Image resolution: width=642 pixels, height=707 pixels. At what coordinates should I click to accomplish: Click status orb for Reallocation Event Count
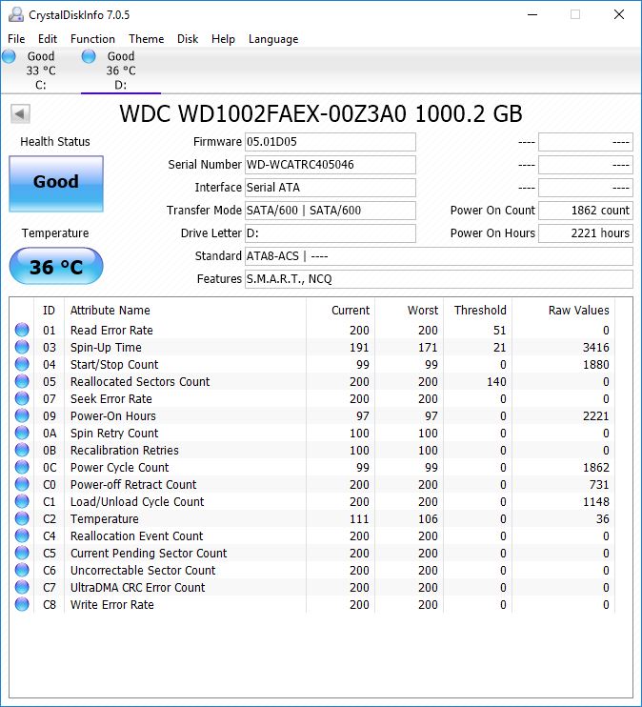[x=22, y=535]
